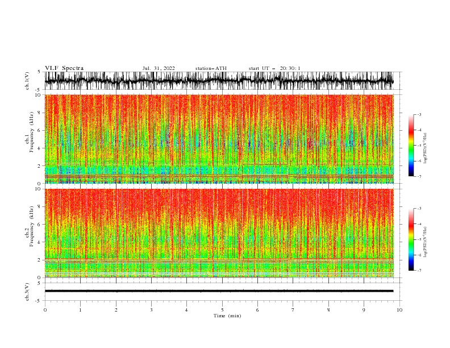This screenshot has height=348, width=450.
Task: Click the ch.1 voltage waveform trace
Action: 219,81
